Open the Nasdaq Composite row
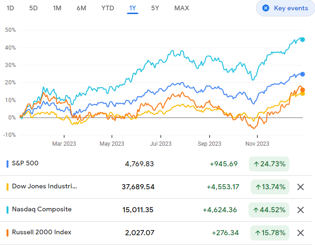 click(x=156, y=210)
